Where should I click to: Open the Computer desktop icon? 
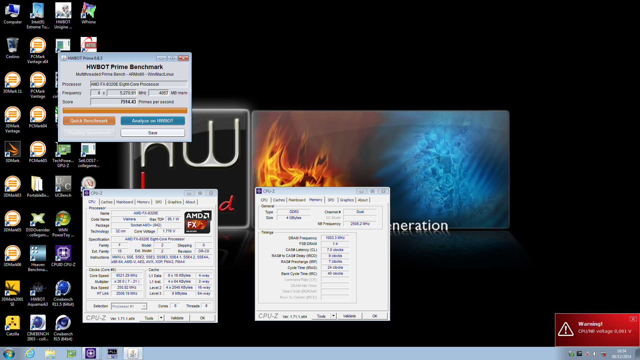click(x=13, y=14)
